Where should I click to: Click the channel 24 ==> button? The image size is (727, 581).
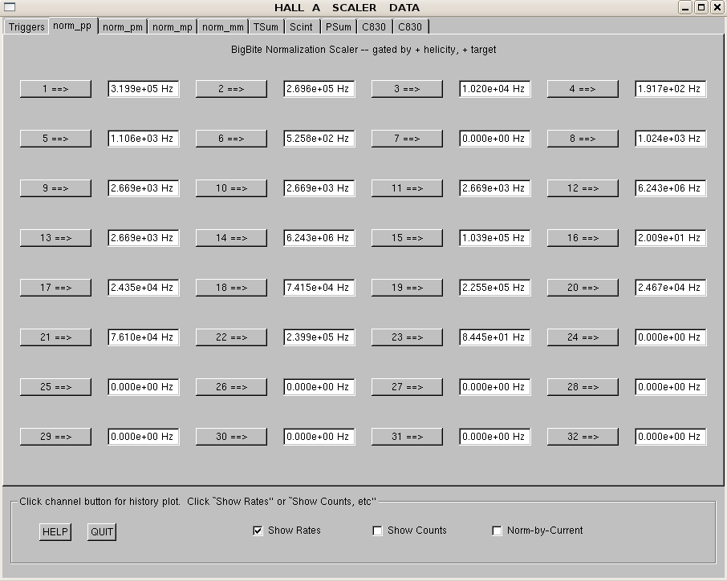[x=583, y=337]
